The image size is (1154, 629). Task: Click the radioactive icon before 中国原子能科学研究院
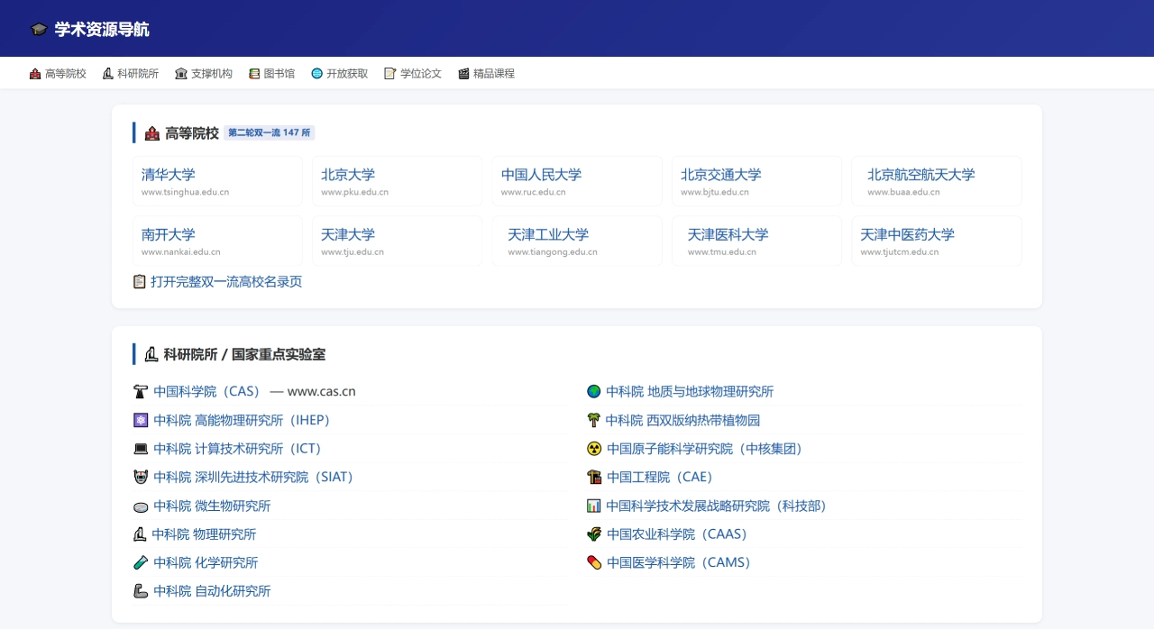593,449
